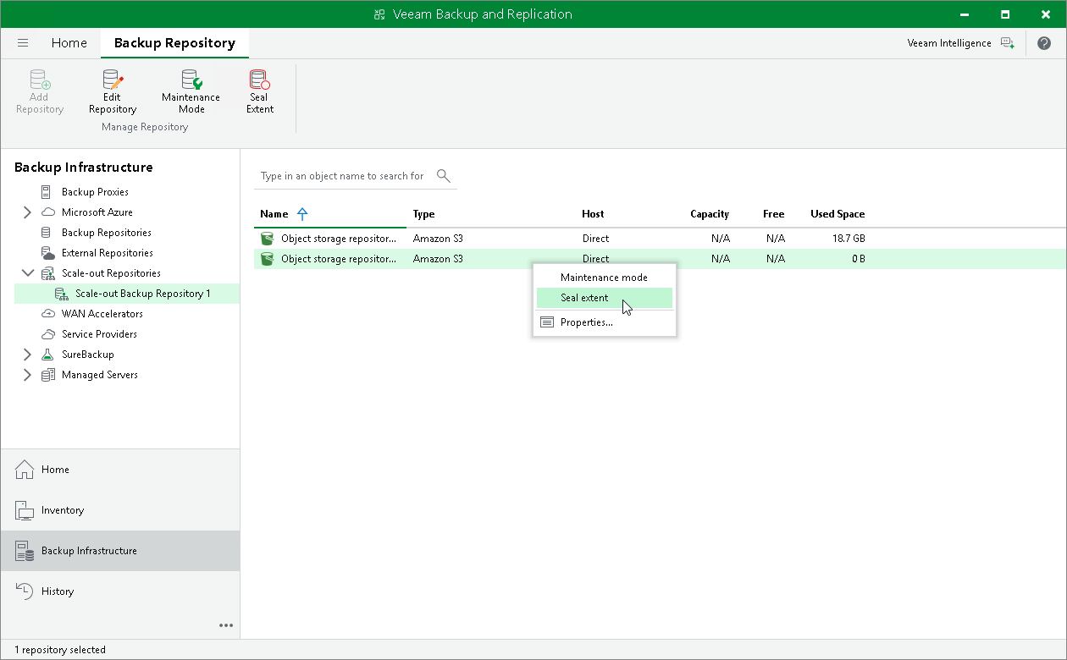Click the Scale-out Backup Repository 1 icon
The image size is (1067, 660).
(x=61, y=294)
